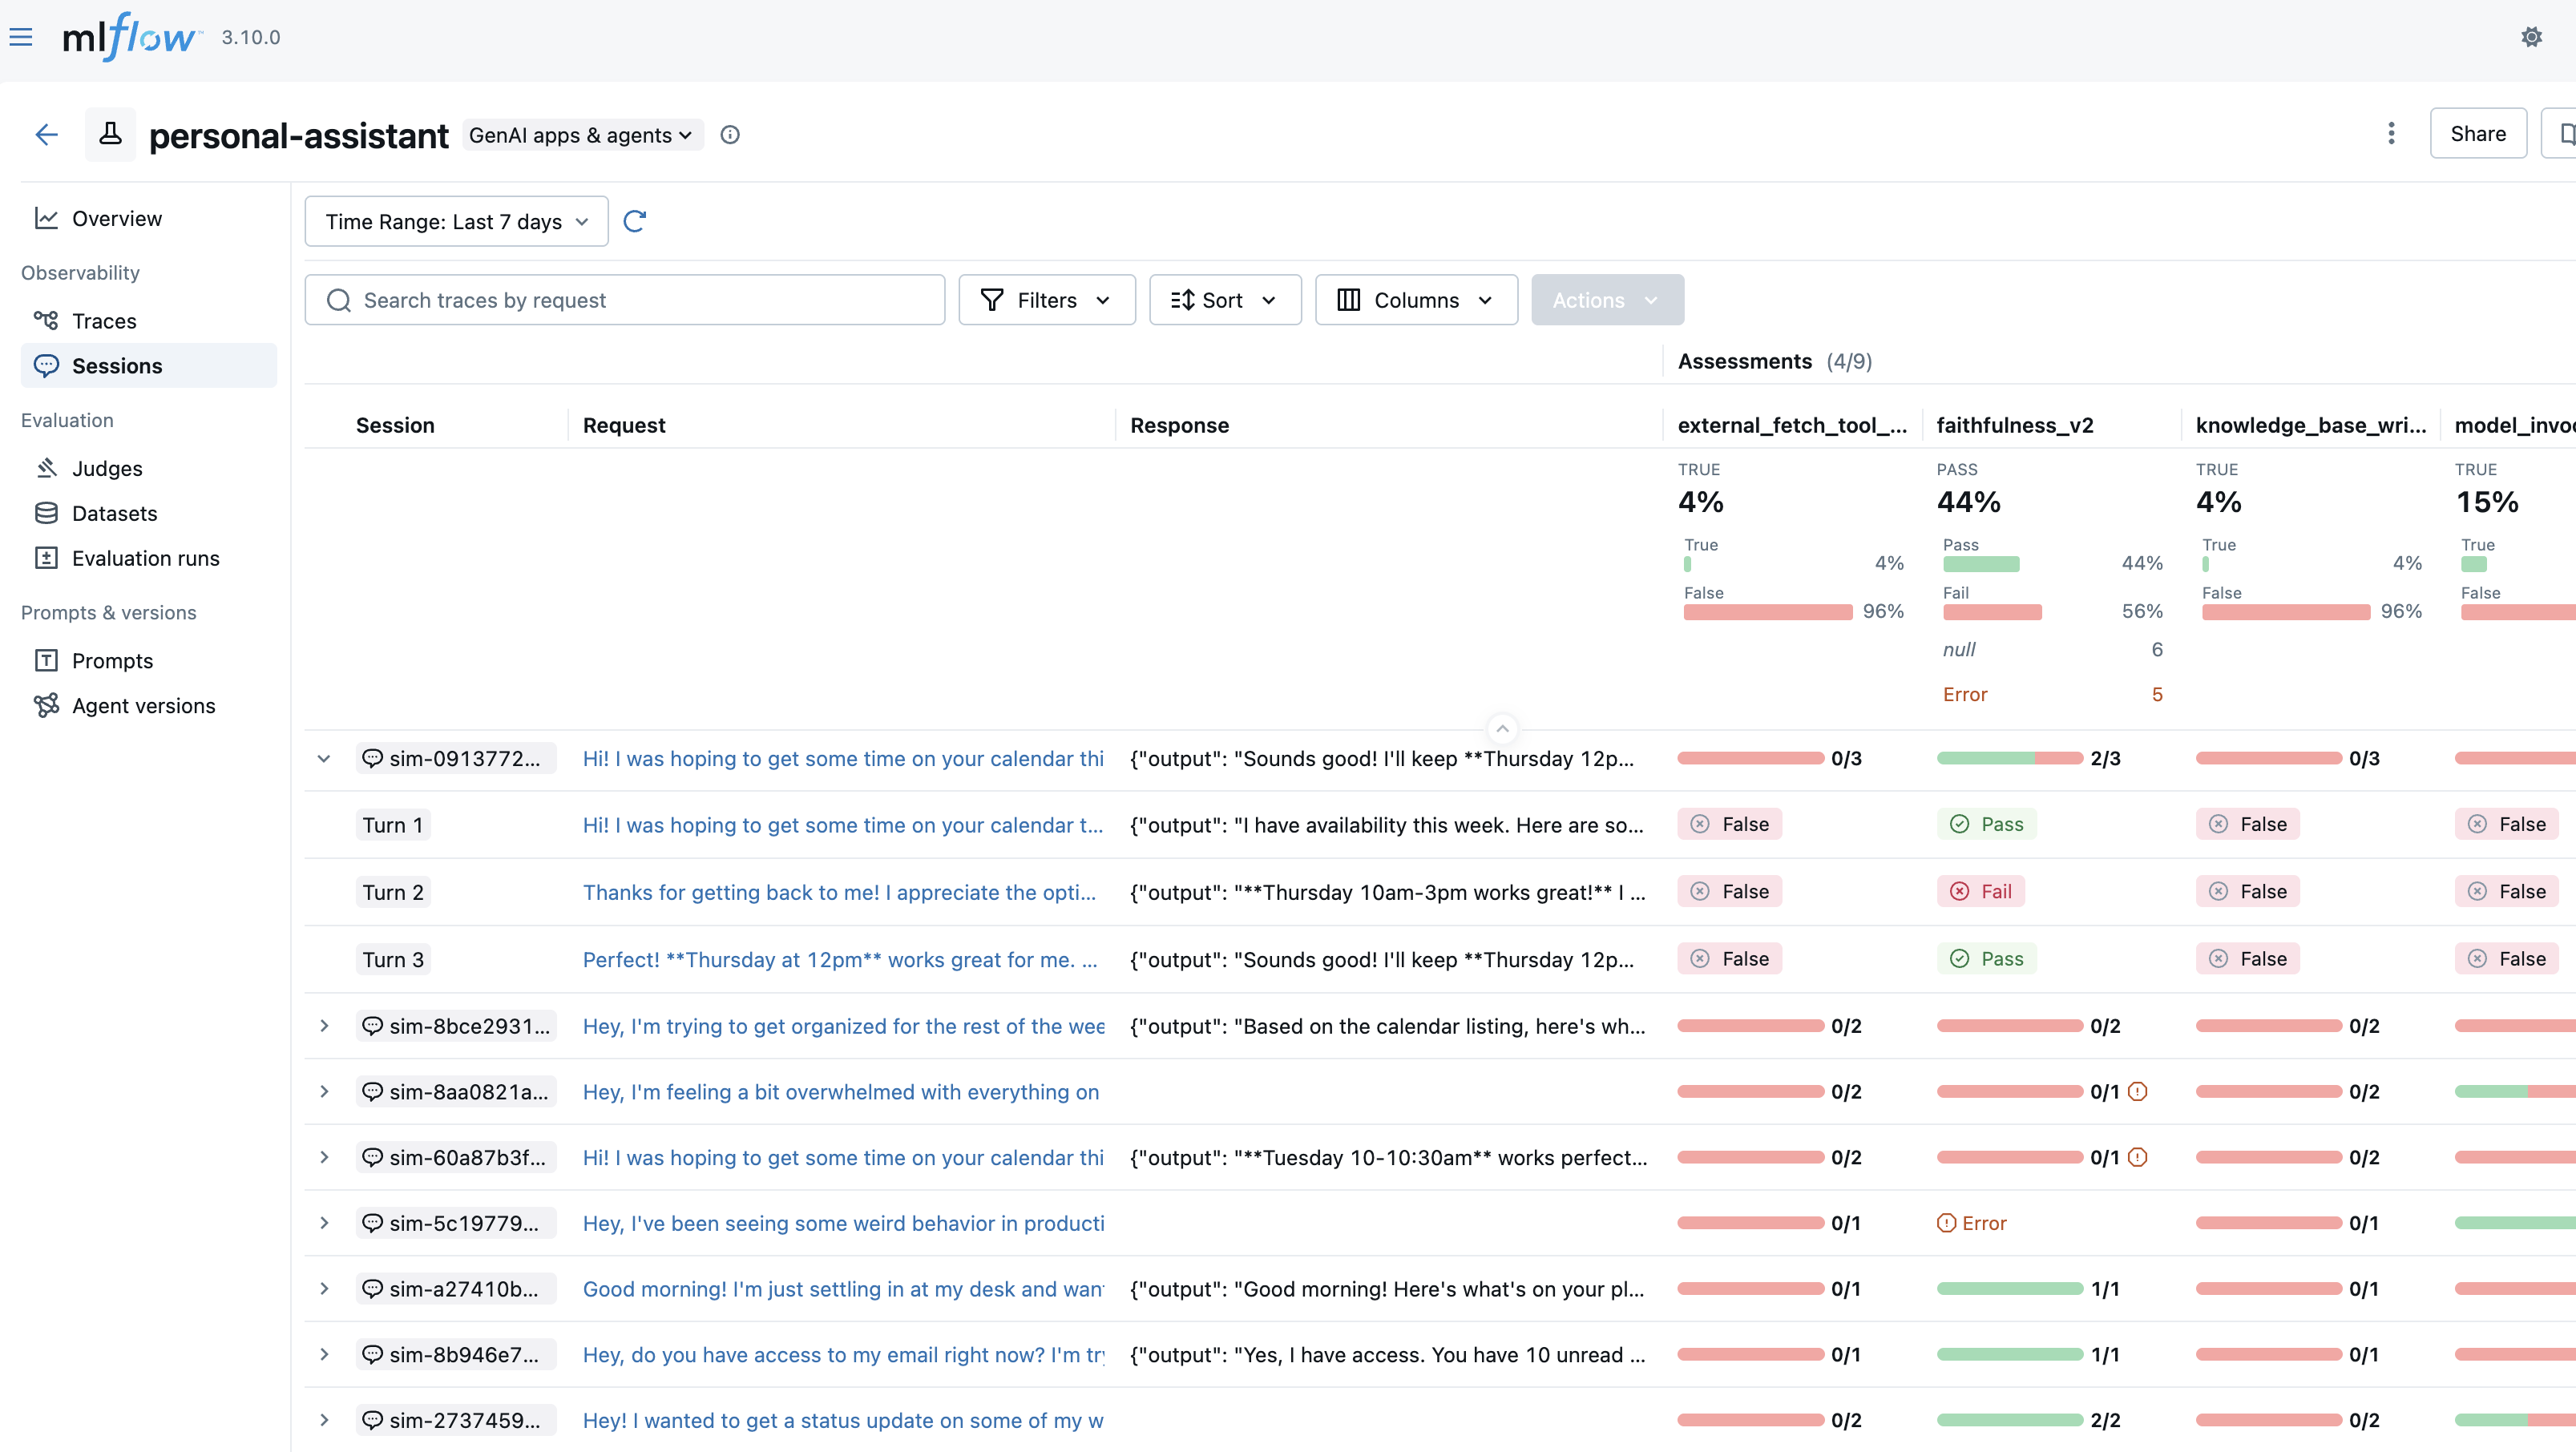This screenshot has height=1452, width=2576.
Task: Open Judges in the sidebar
Action: tap(107, 468)
